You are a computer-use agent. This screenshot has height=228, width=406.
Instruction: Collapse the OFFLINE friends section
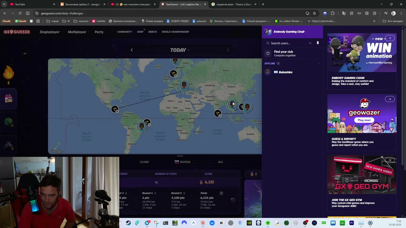click(x=319, y=63)
